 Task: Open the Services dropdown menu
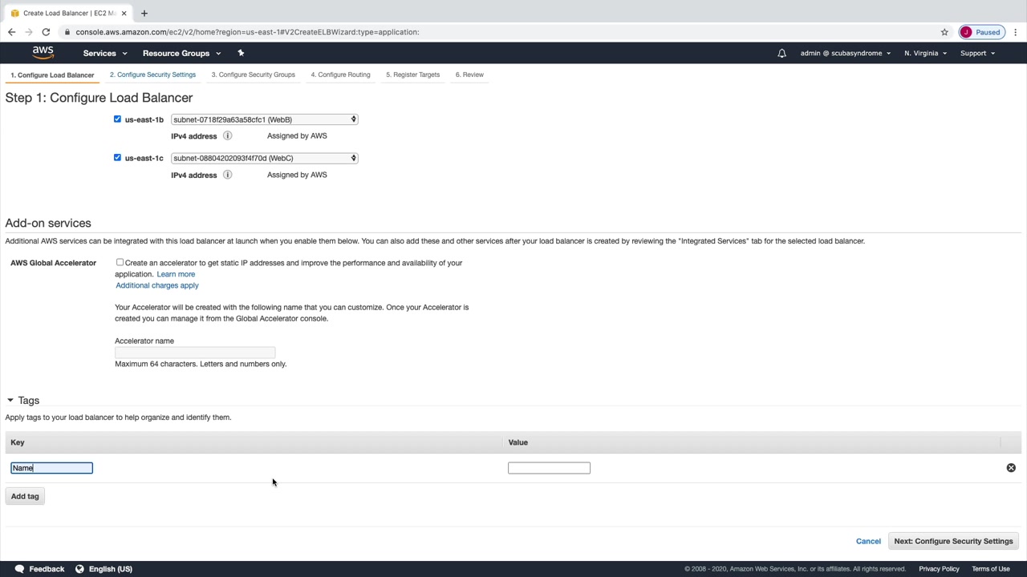point(105,53)
